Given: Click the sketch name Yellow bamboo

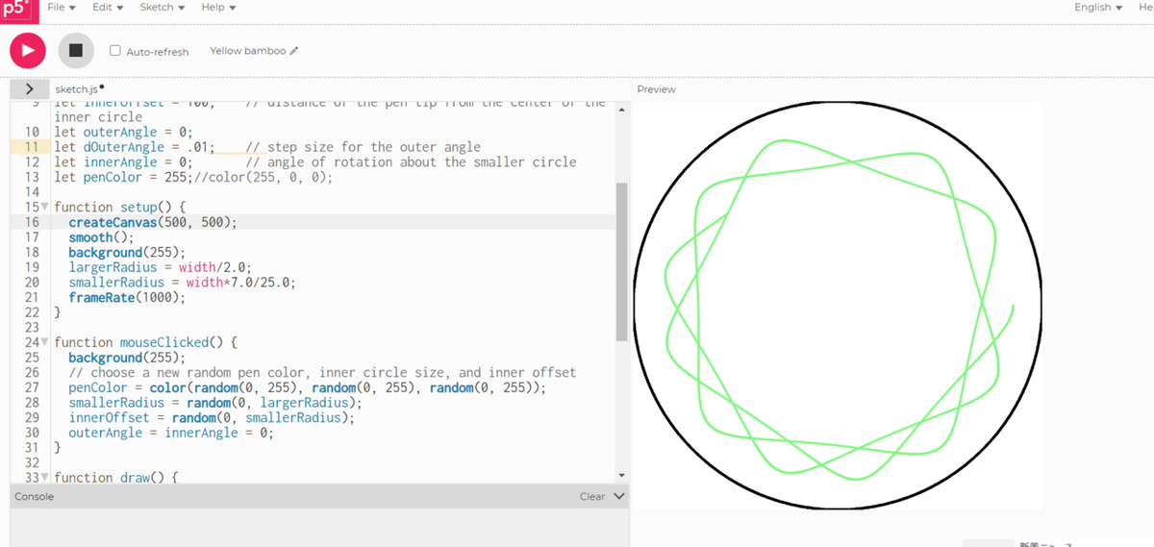Looking at the screenshot, I should tap(248, 51).
